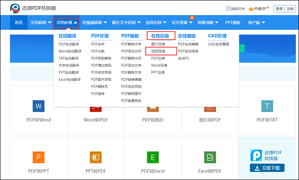Collapse the 文档处理 dropdown menu
Viewport: 299px width, 180px height.
(66, 23)
